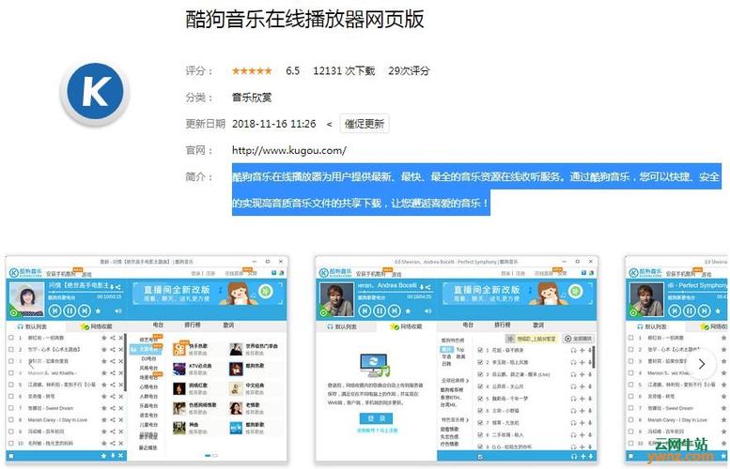This screenshot has height=469, width=730.
Task: Tick the checkbox for song 1 in the first screenshot
Action: pos(10,338)
